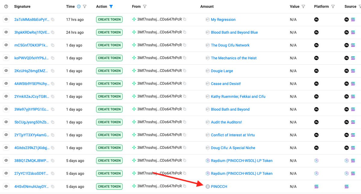Toggle time format clock icon
Screen dimensions: 361x194
tap(79, 6)
